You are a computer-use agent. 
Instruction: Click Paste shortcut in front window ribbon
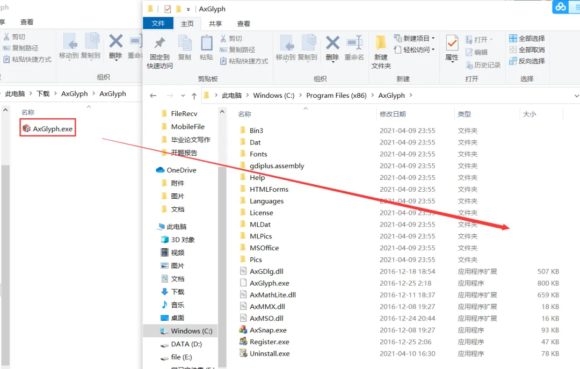pyautogui.click(x=244, y=61)
